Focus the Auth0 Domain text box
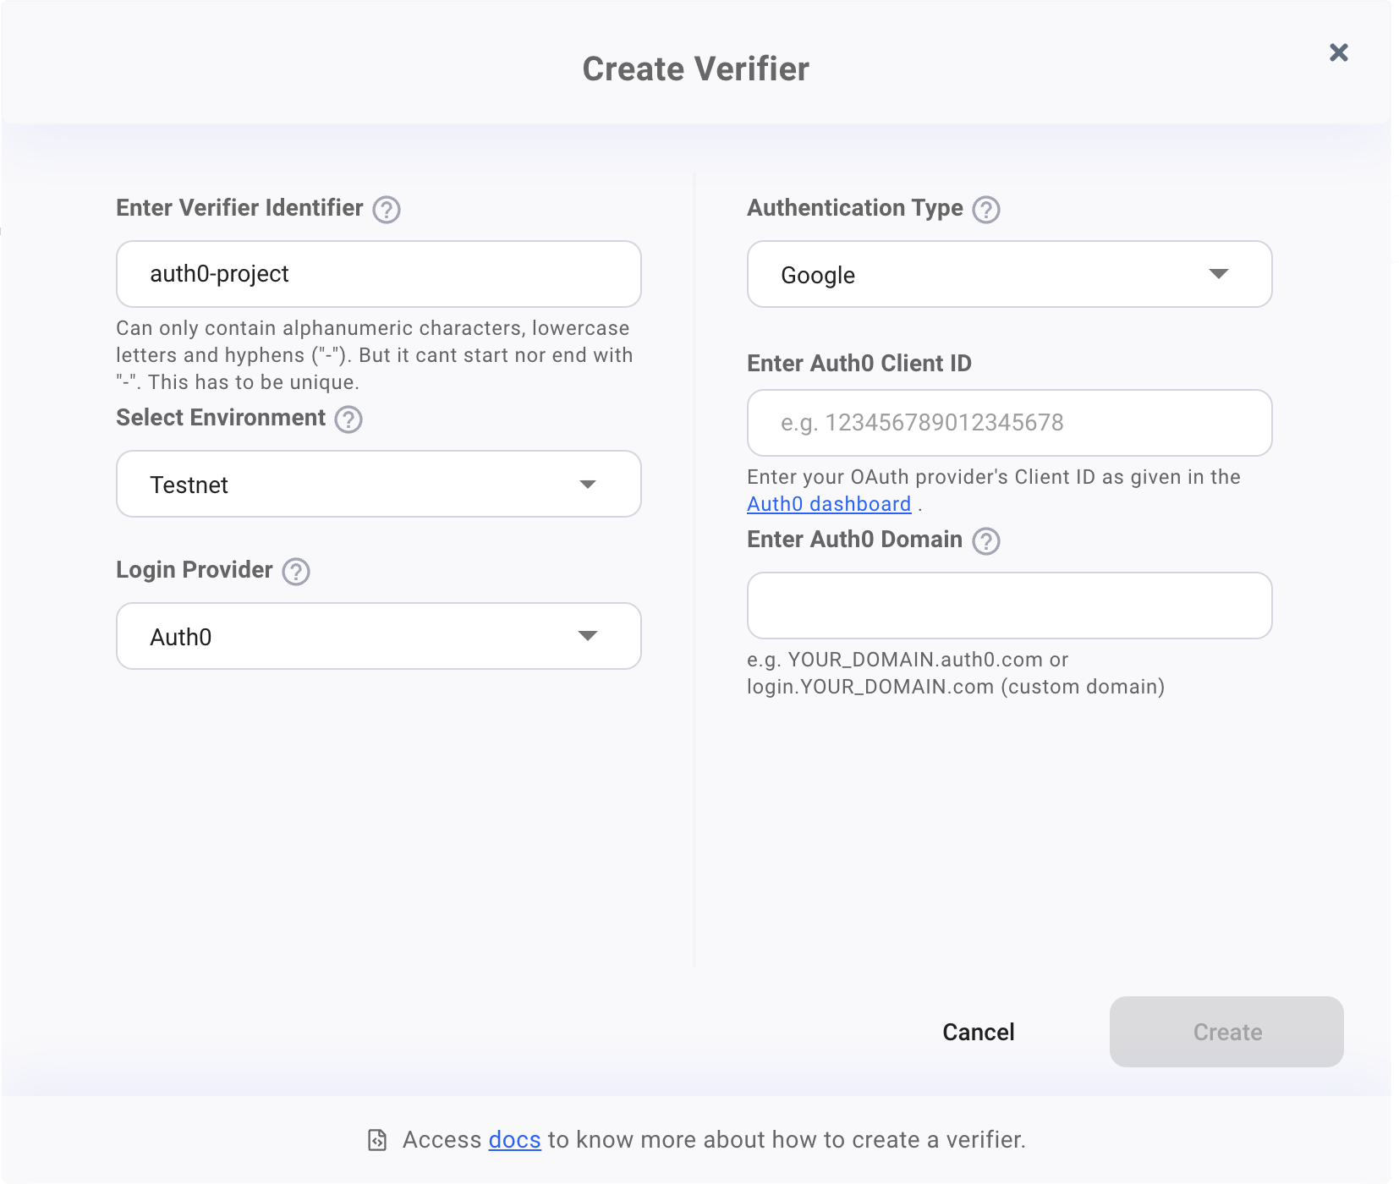The width and height of the screenshot is (1399, 1184). tap(1009, 606)
